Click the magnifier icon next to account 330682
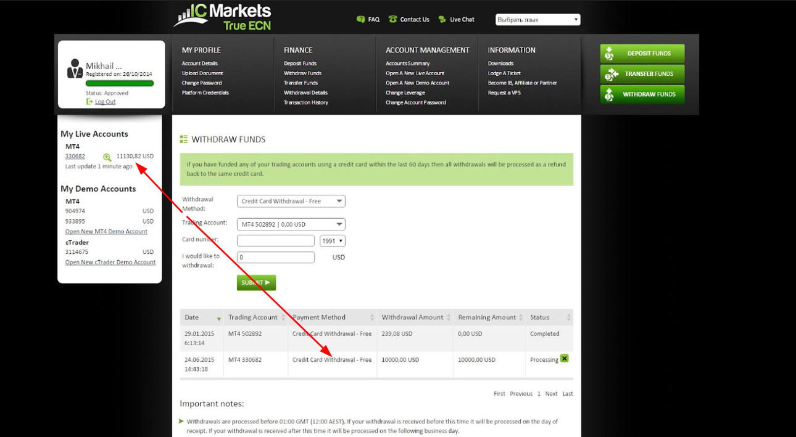Screen dimensions: 796x437 click(x=107, y=157)
